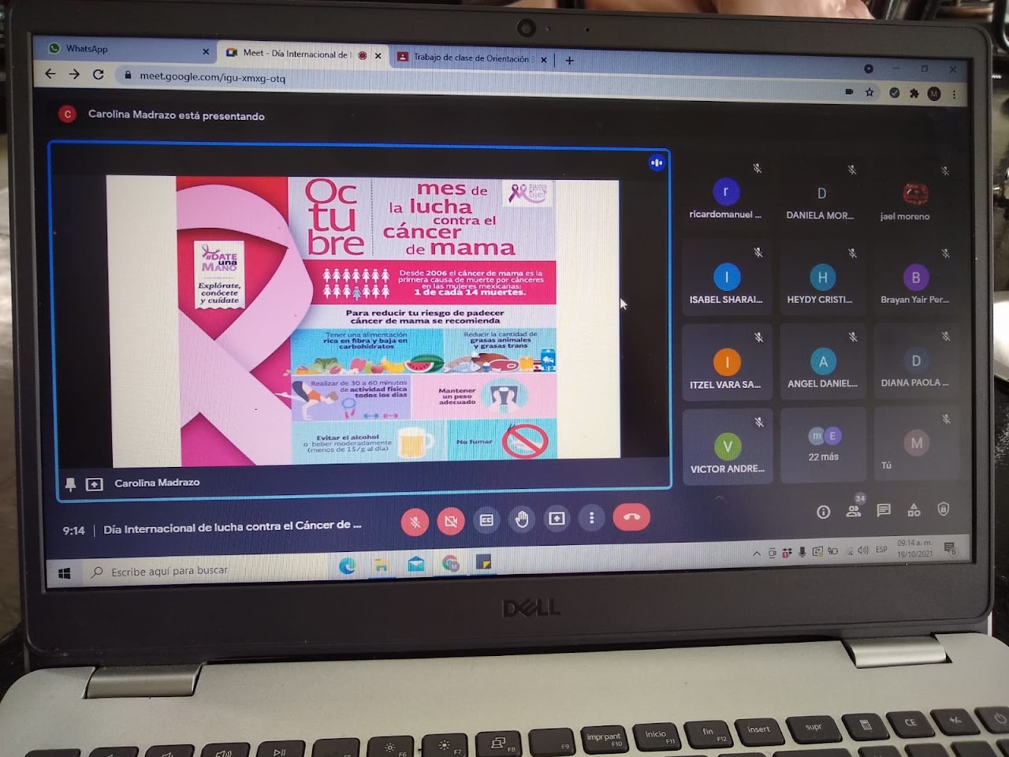Open Microsoft Edge from taskbar
The image size is (1009, 757).
(x=347, y=565)
